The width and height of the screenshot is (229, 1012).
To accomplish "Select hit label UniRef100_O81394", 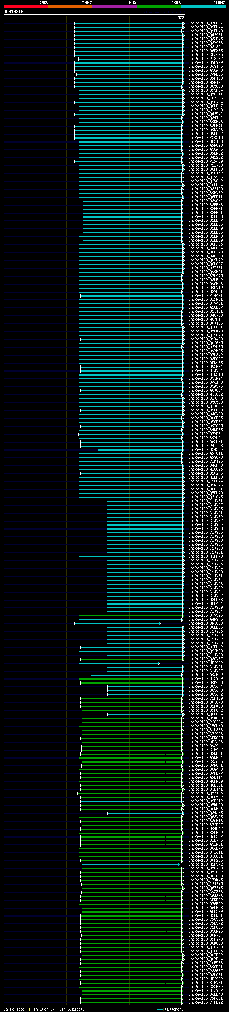I will tap(205, 47).
